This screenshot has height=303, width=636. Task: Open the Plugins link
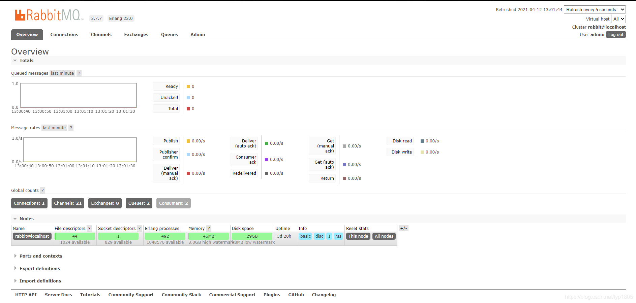[x=272, y=295]
